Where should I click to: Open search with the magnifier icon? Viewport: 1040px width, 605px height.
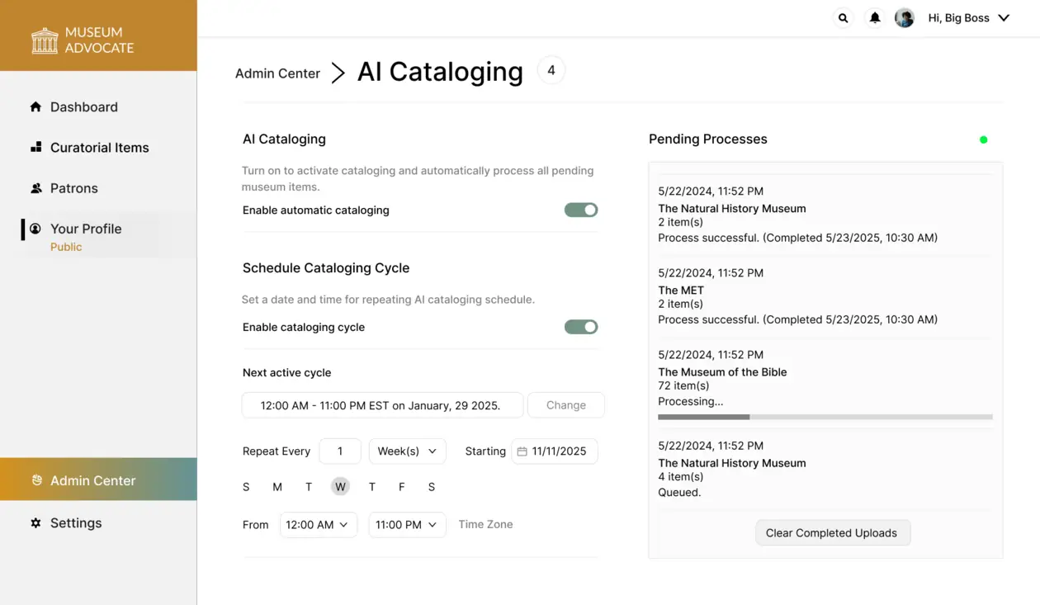coord(843,18)
